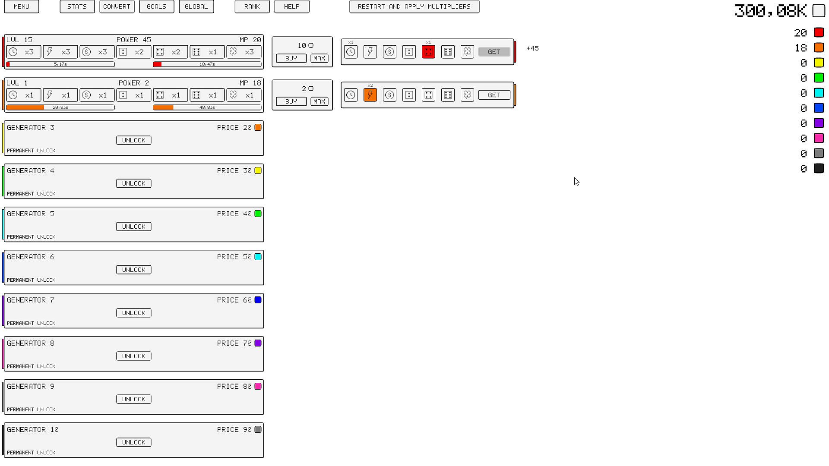Screen dimensions: 829x466
Task: Pick the six-dot dice icon in the red row
Action: pyautogui.click(x=448, y=52)
